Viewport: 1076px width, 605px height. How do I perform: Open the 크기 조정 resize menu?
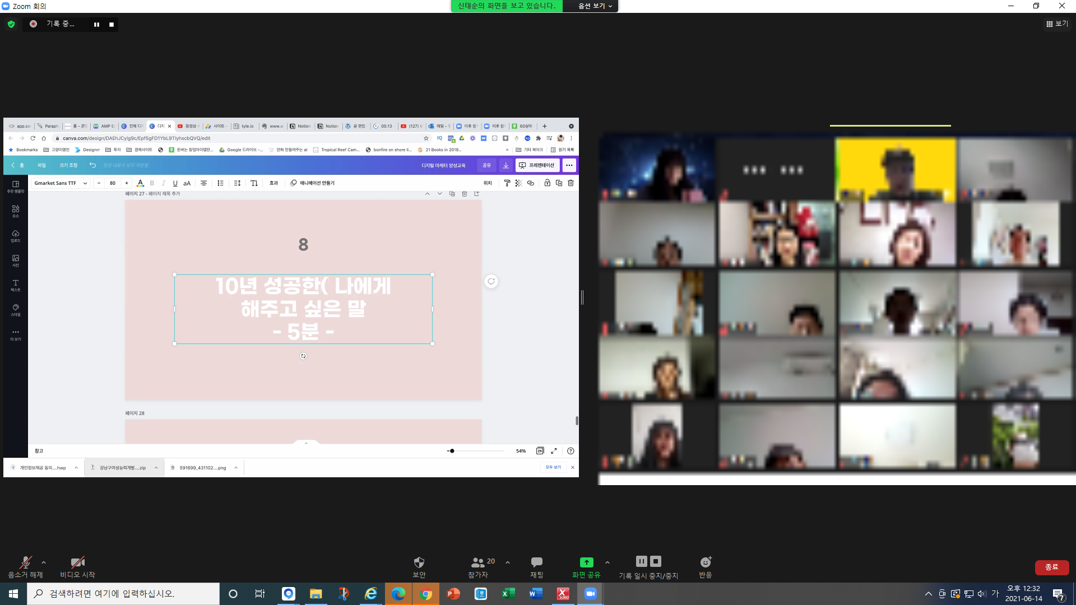pos(68,165)
